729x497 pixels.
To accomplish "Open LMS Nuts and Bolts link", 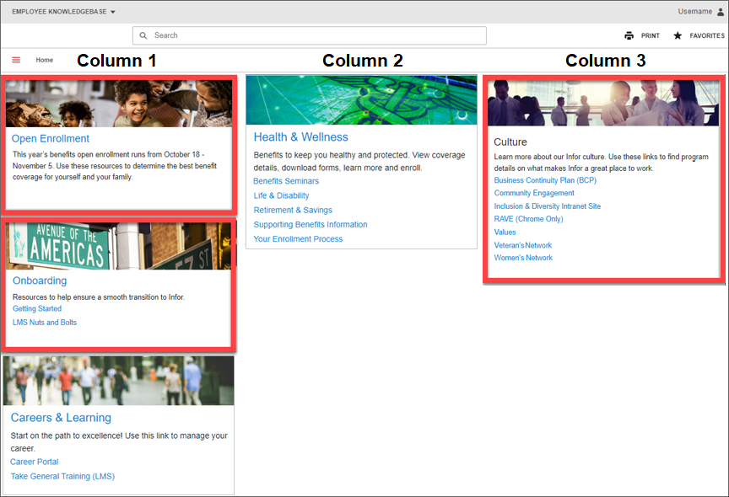I will point(45,322).
